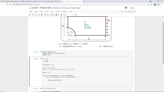This screenshot has height=92, width=164.
Task: Open the Chrome three-dot menu
Action: [162, 5]
